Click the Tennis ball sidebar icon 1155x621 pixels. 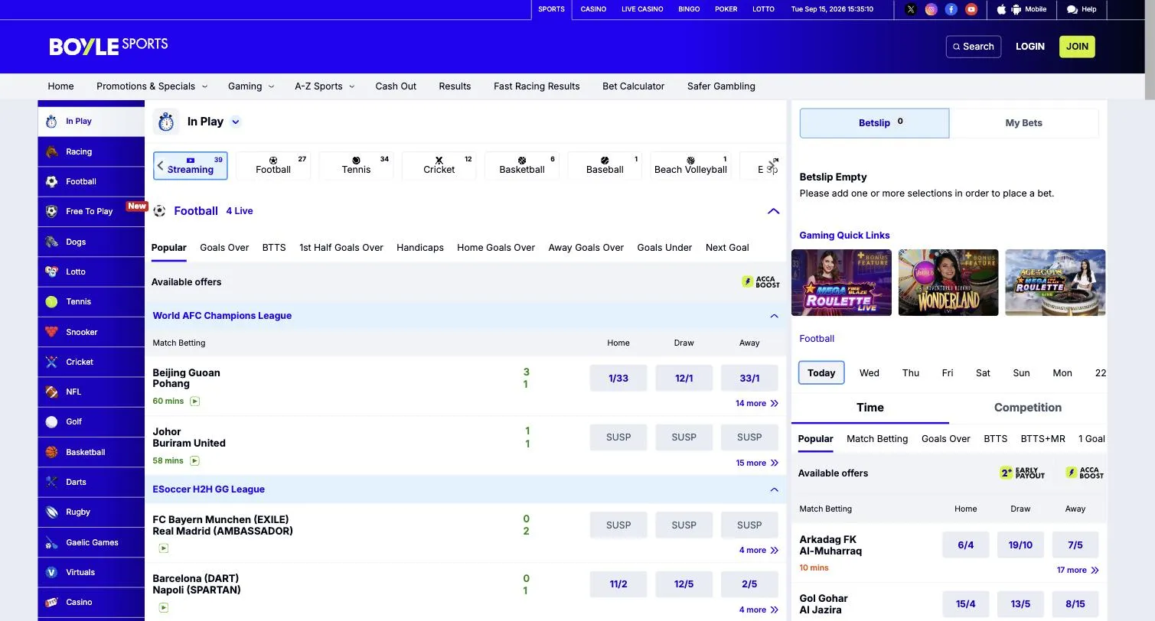[51, 301]
